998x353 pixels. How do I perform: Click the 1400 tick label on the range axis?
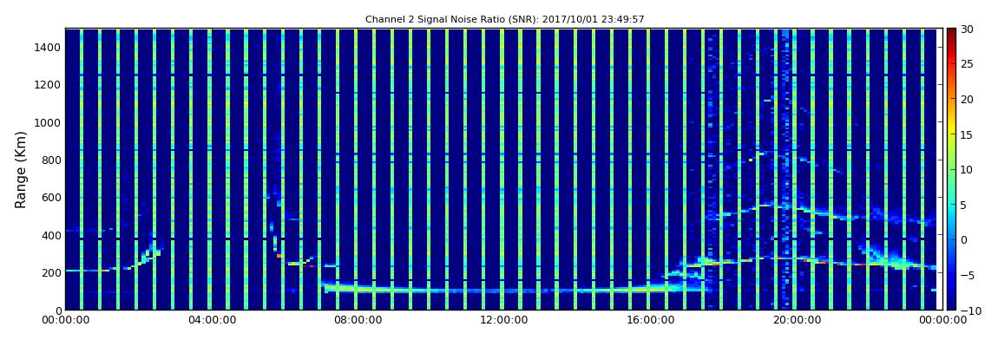[x=48, y=47]
